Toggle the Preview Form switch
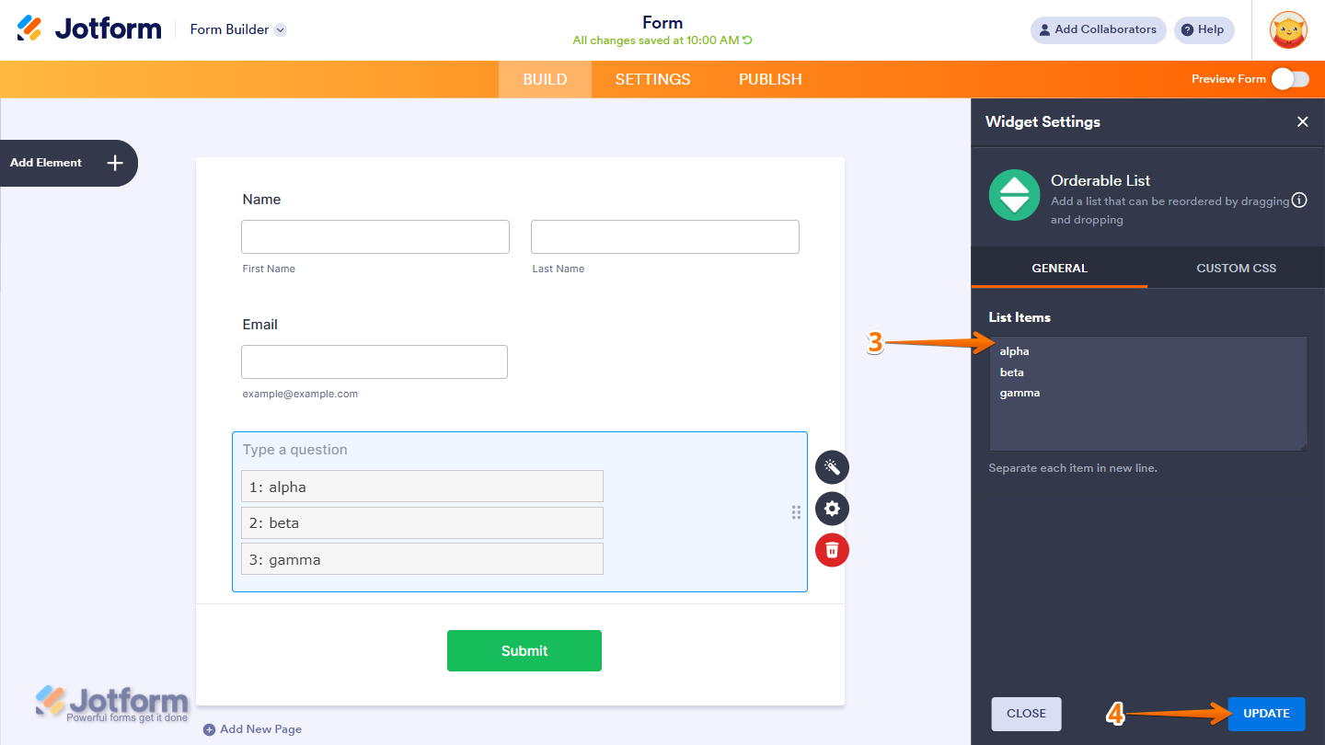 [1290, 79]
